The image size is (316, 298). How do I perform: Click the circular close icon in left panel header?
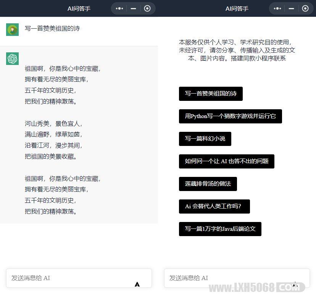(147, 8)
